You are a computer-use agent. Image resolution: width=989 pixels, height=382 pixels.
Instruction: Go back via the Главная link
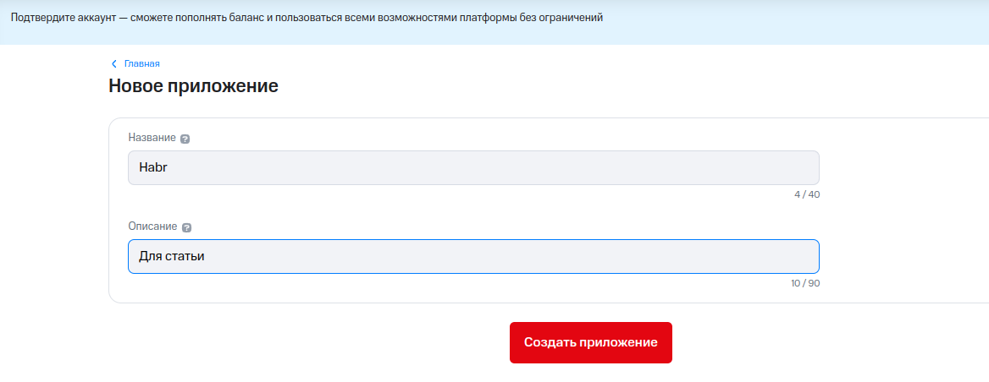tap(141, 64)
